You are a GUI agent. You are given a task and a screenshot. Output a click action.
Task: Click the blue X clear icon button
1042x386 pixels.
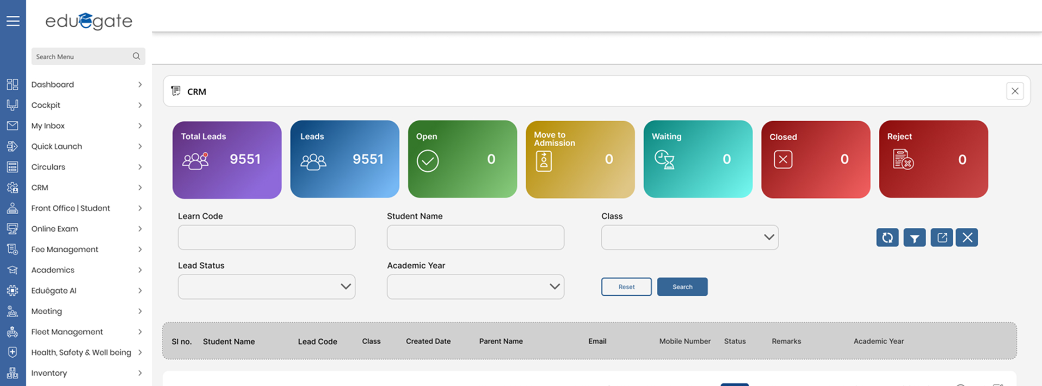click(x=967, y=238)
